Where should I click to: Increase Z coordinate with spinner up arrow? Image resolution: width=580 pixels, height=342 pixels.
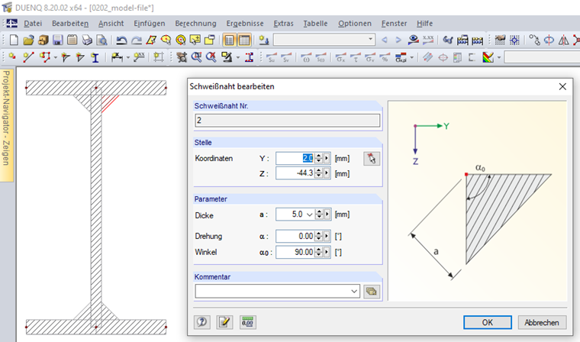[x=319, y=171]
